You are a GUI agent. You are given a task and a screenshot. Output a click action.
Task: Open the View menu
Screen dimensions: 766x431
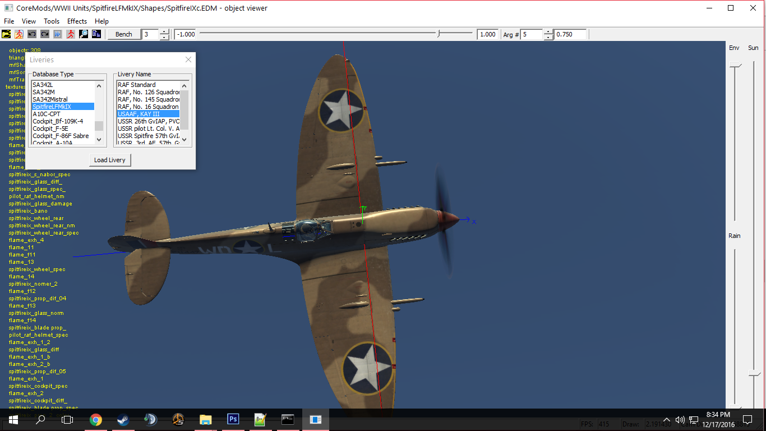point(29,21)
